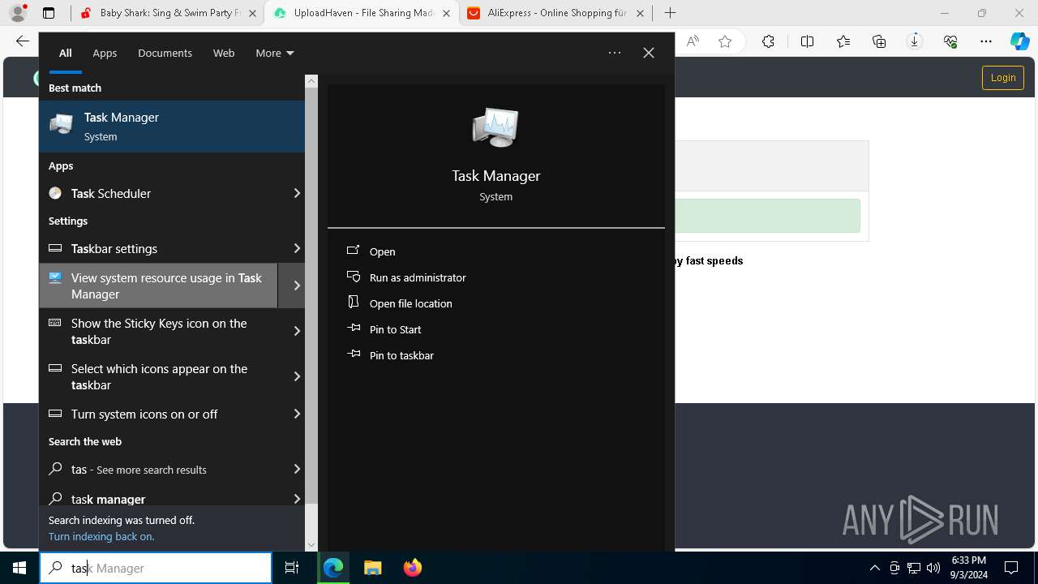
Task: Click the taskbar search input field
Action: [x=156, y=568]
